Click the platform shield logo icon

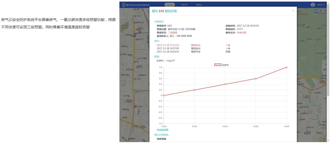point(123,5)
